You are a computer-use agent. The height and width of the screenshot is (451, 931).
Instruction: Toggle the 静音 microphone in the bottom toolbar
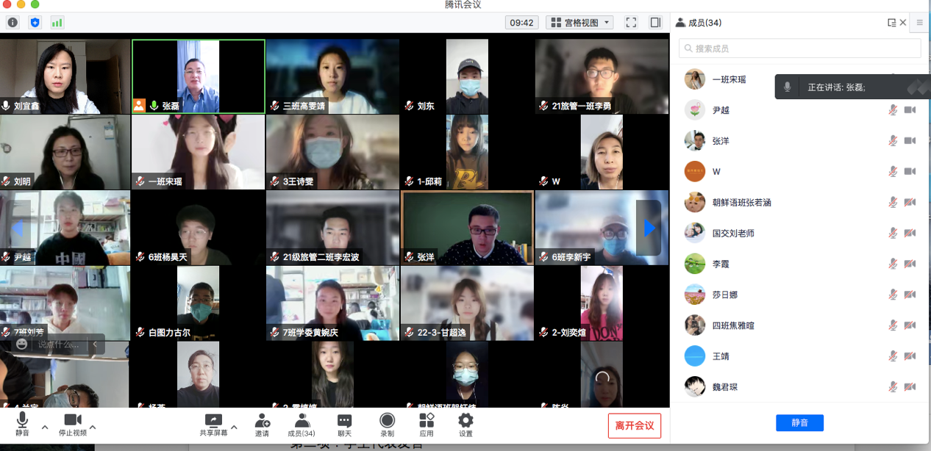coord(22,425)
